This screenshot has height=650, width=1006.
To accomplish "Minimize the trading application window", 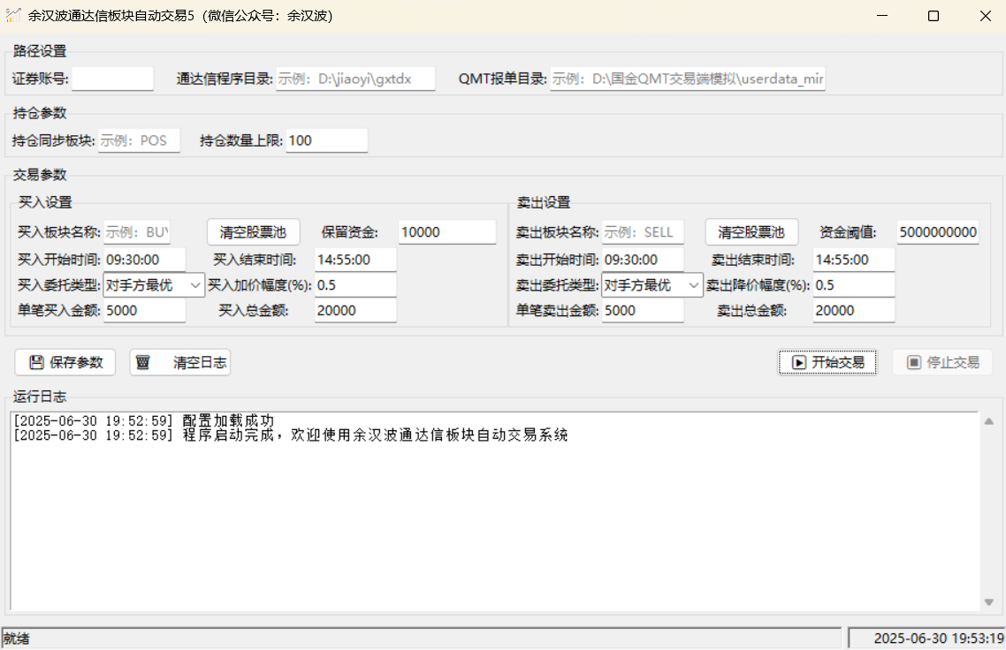I will click(x=881, y=16).
